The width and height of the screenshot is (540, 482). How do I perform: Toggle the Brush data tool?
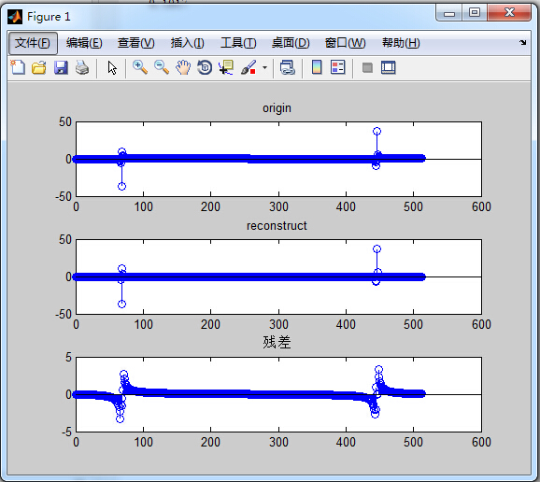(x=249, y=67)
